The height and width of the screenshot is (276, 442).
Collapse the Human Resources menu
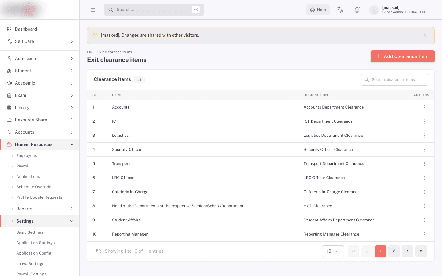pos(40,144)
